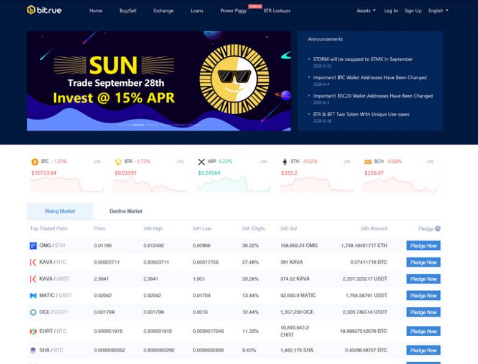Open the BTC Wallet Addresses Changed announcement
Screen dimensions: 478x364
[370, 77]
